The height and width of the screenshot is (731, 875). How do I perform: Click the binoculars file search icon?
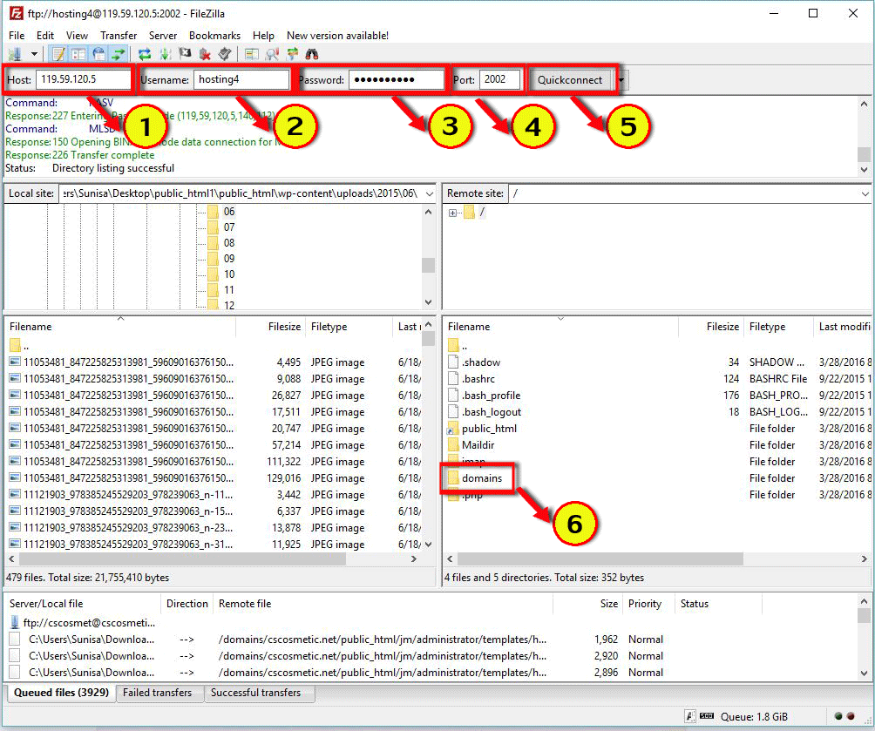pos(311,54)
